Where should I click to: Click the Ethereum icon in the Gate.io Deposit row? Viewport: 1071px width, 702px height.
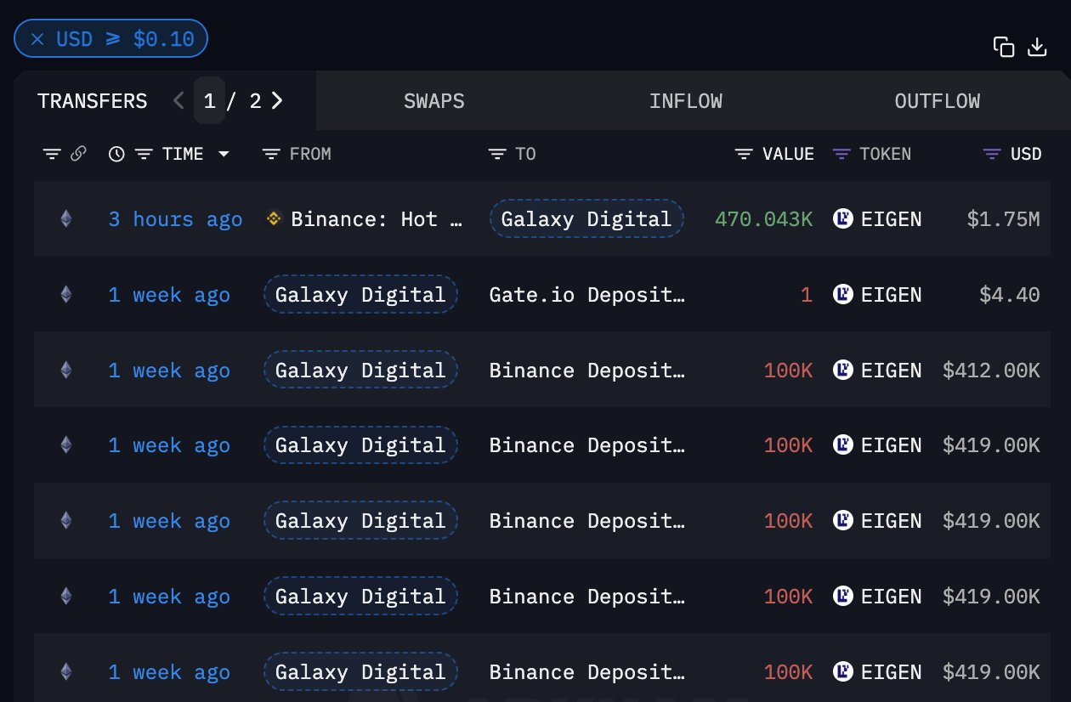click(65, 295)
